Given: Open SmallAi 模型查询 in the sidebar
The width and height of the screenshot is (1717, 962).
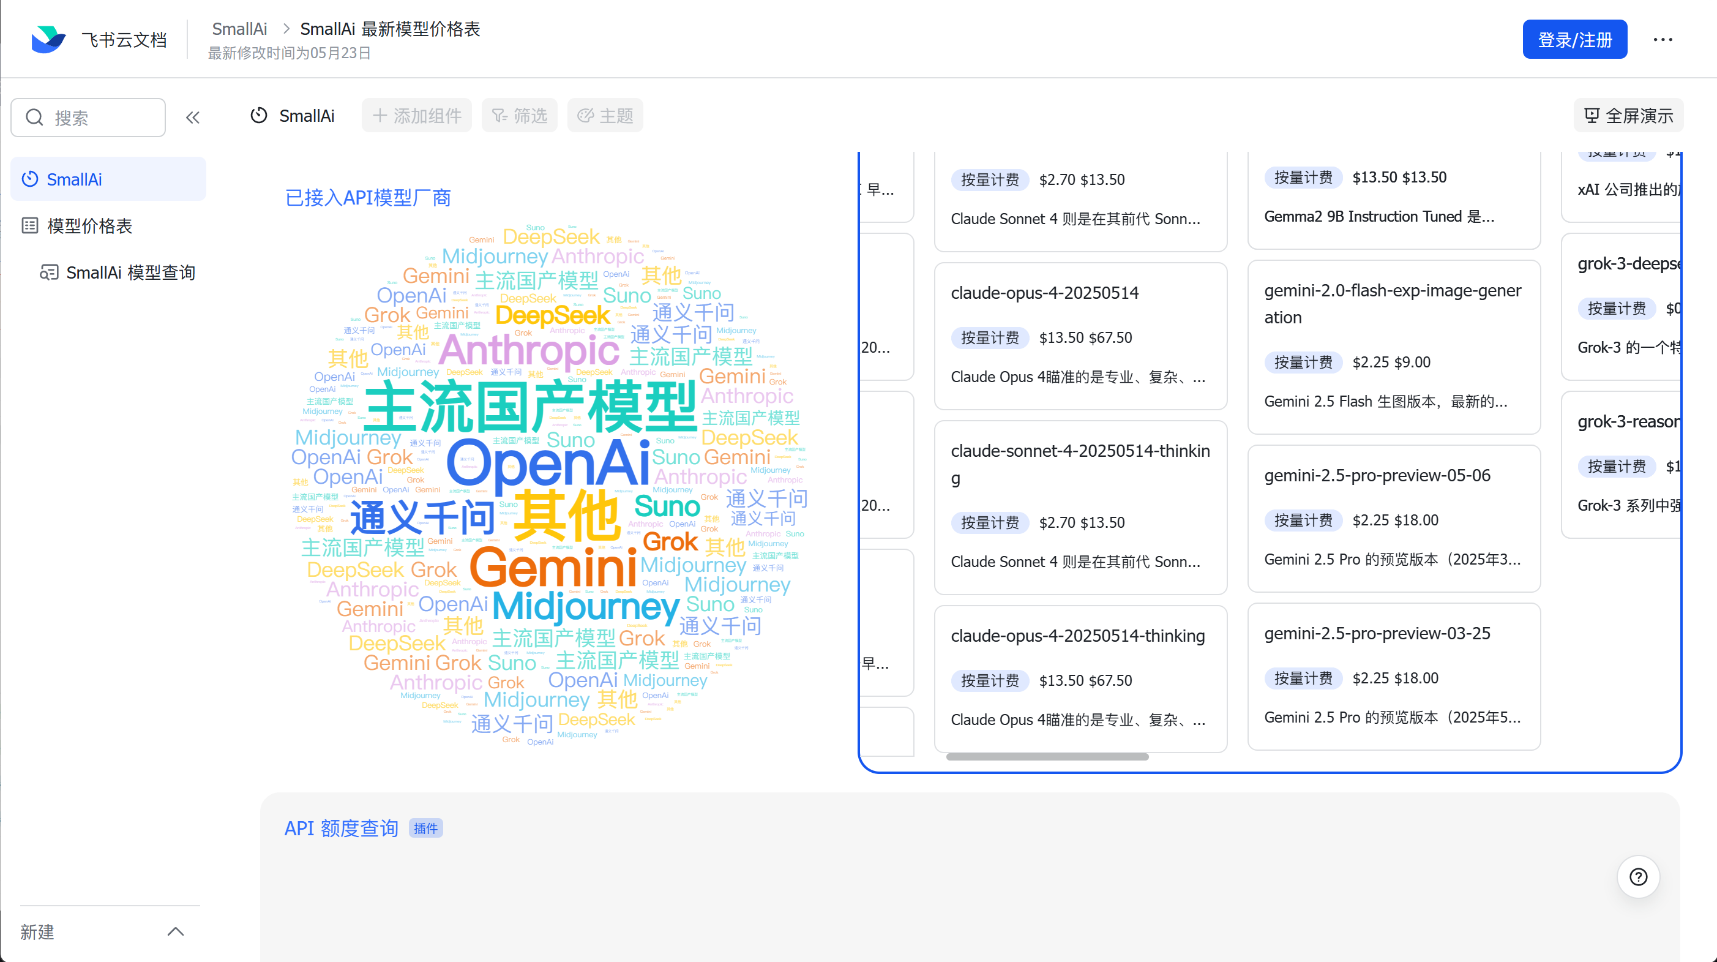Looking at the screenshot, I should 108,272.
